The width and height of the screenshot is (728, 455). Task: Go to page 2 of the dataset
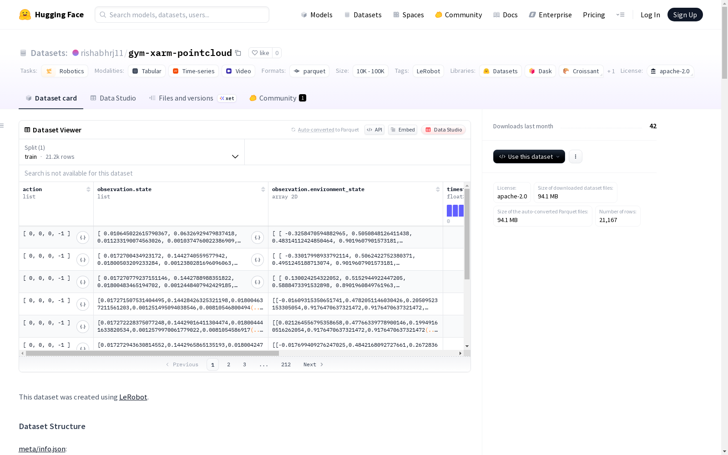[x=228, y=364]
